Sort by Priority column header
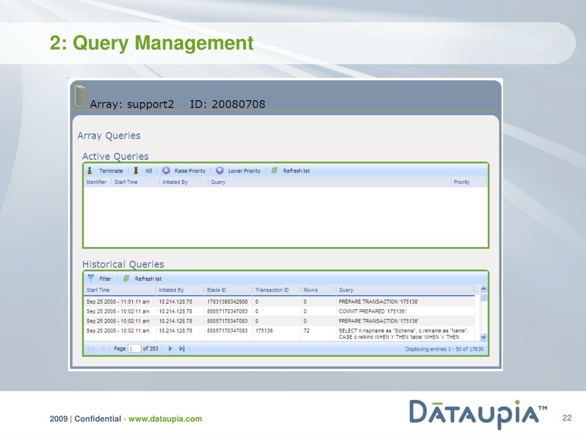The height and width of the screenshot is (440, 586). click(462, 182)
